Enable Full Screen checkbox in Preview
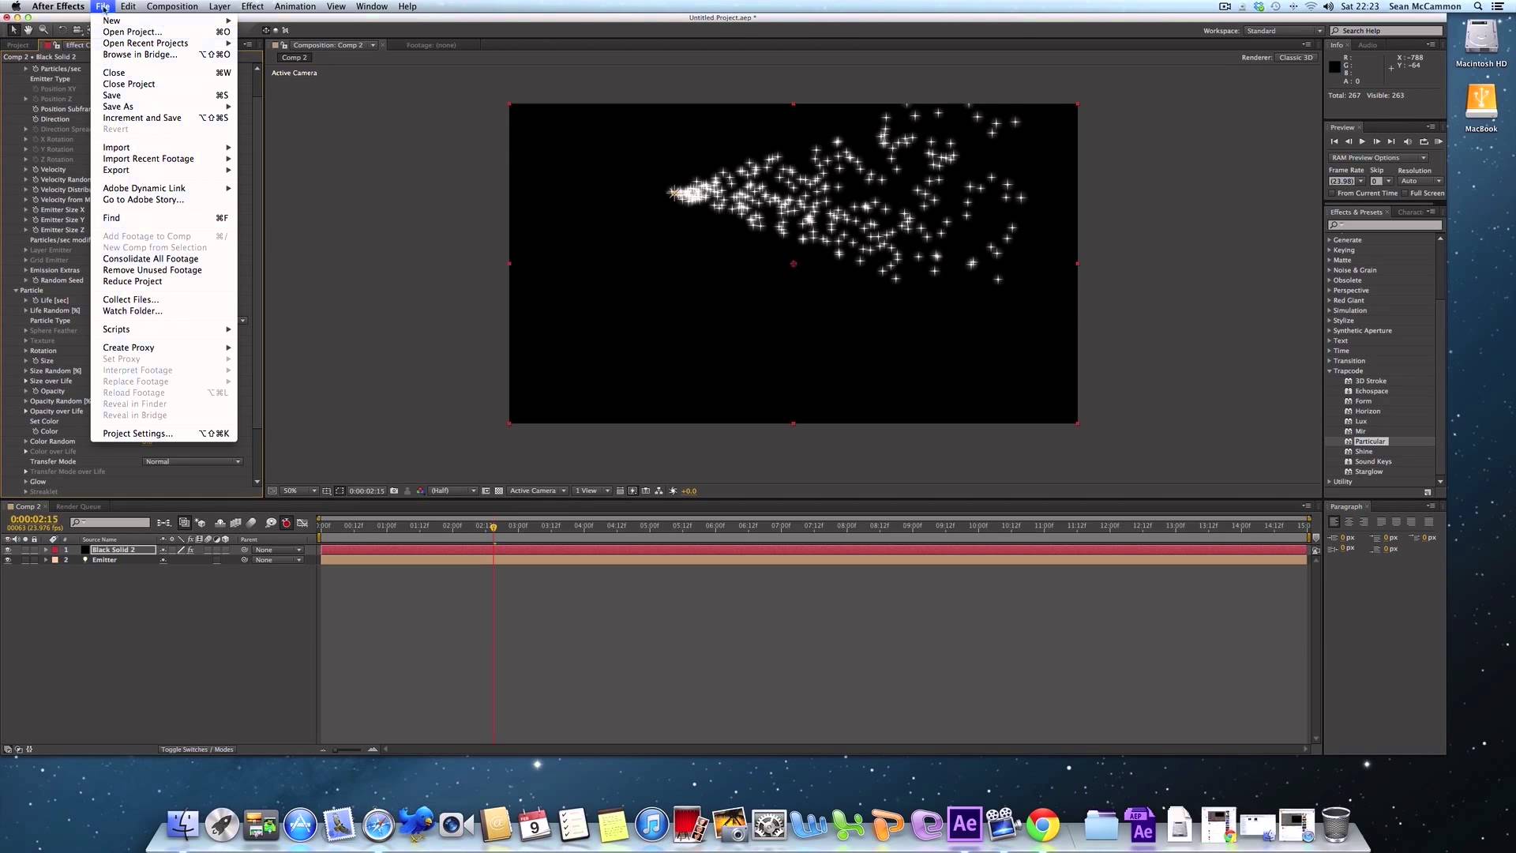The height and width of the screenshot is (853, 1516). (1405, 193)
